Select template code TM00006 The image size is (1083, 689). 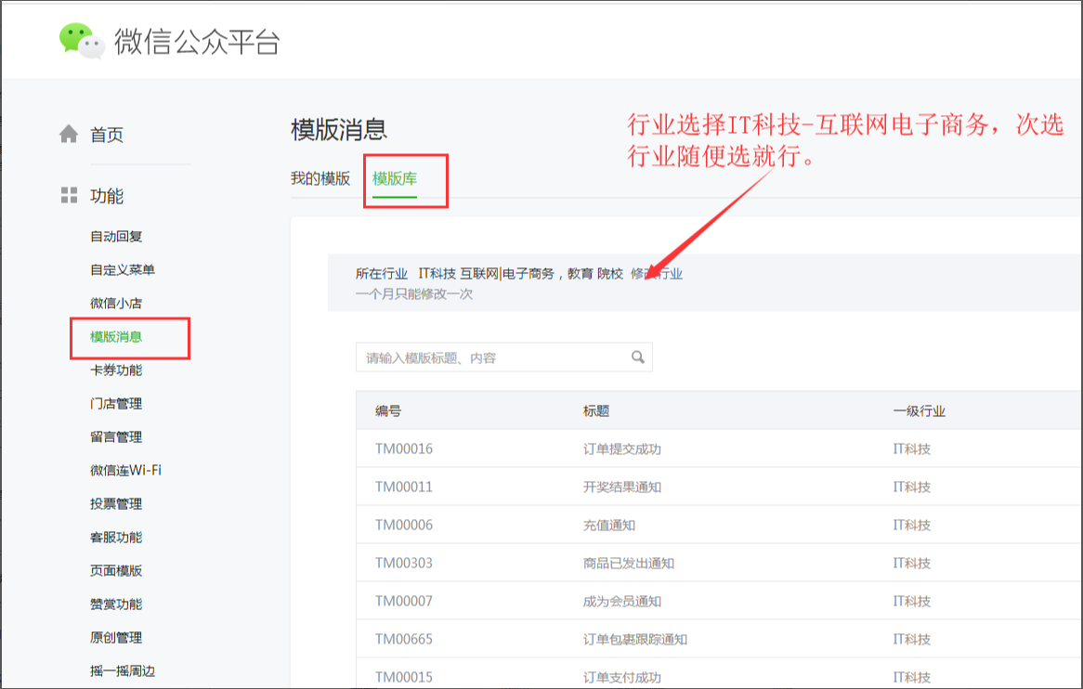pos(404,525)
